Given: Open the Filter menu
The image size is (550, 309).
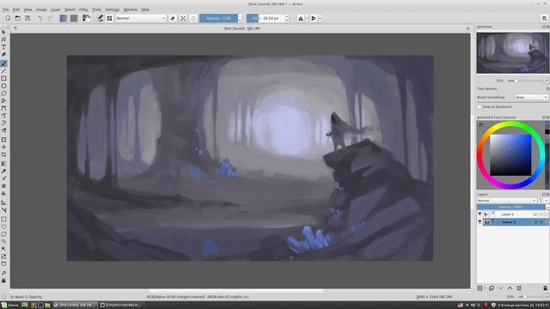Looking at the screenshot, I should click(x=83, y=9).
